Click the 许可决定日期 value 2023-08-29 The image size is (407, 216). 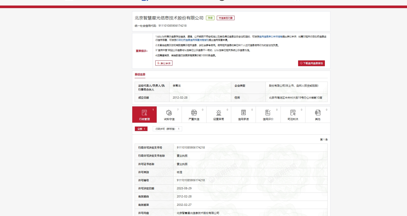tap(184, 189)
